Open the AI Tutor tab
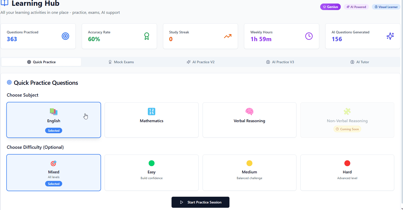The image size is (403, 210). click(x=360, y=62)
